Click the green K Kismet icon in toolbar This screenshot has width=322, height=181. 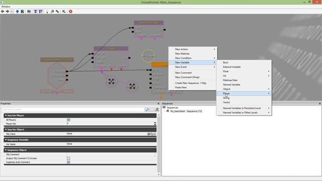64,12
